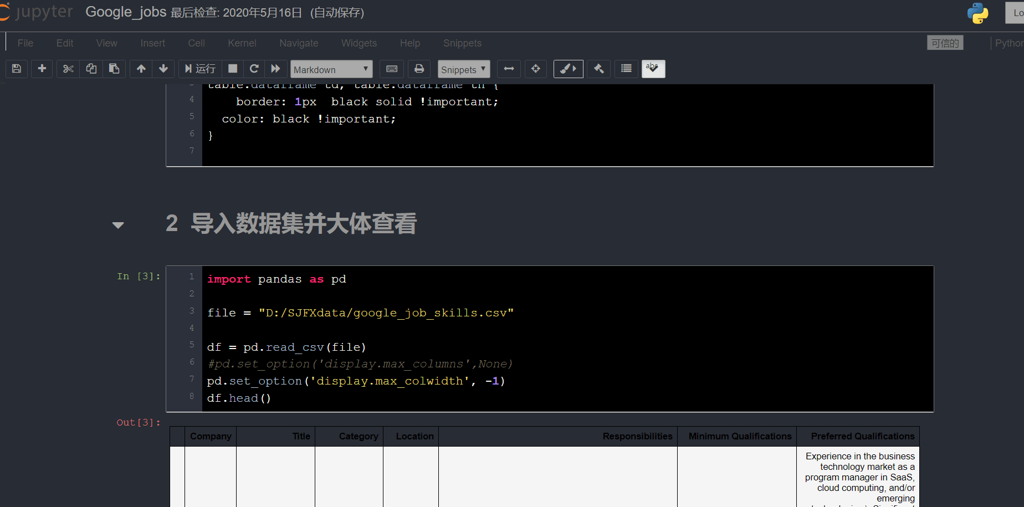Click the Python logo at top right
The image size is (1024, 507).
pyautogui.click(x=977, y=13)
